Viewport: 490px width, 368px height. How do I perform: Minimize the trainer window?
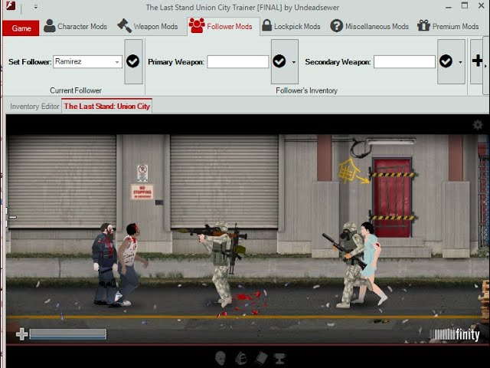coord(449,7)
